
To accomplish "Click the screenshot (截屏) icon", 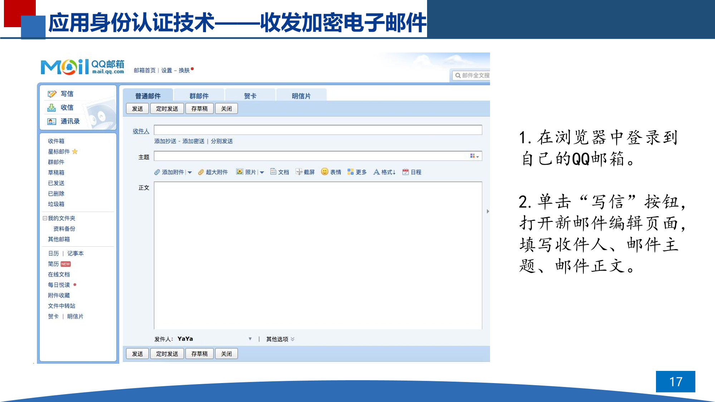I will tap(299, 172).
